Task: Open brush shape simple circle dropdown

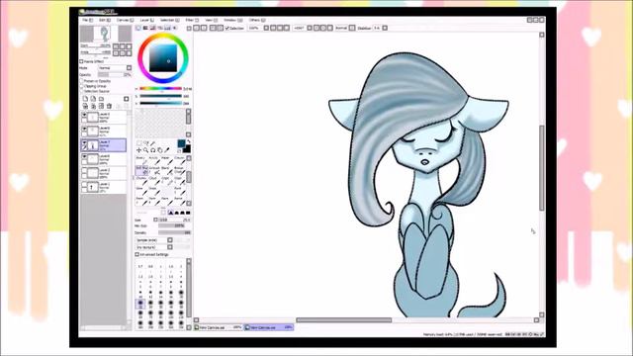Action: point(170,239)
